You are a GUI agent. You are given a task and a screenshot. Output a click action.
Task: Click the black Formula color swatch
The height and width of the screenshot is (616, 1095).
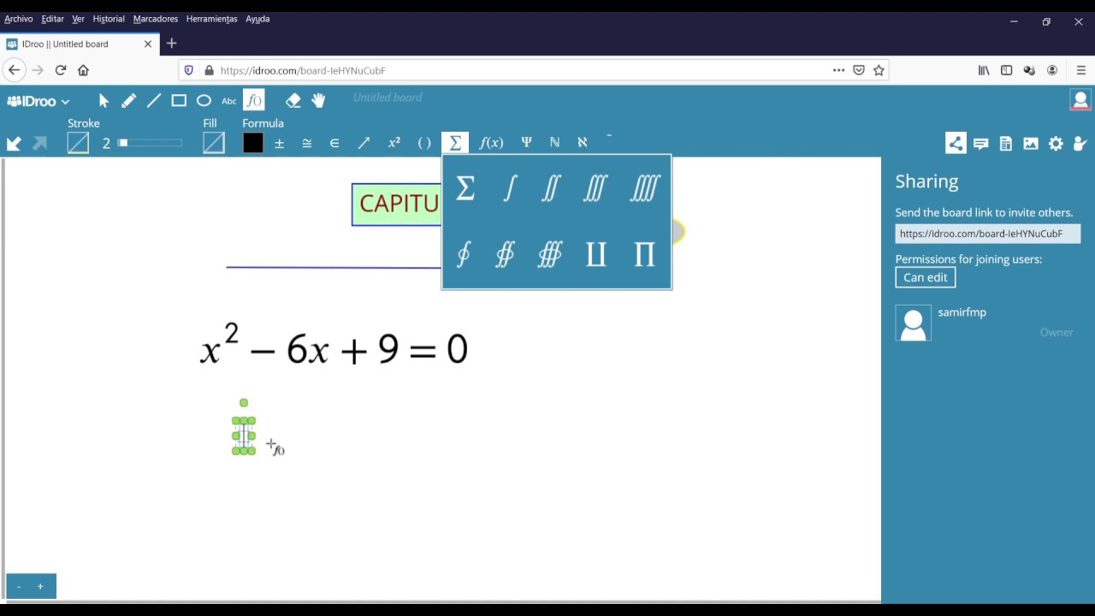click(x=253, y=143)
